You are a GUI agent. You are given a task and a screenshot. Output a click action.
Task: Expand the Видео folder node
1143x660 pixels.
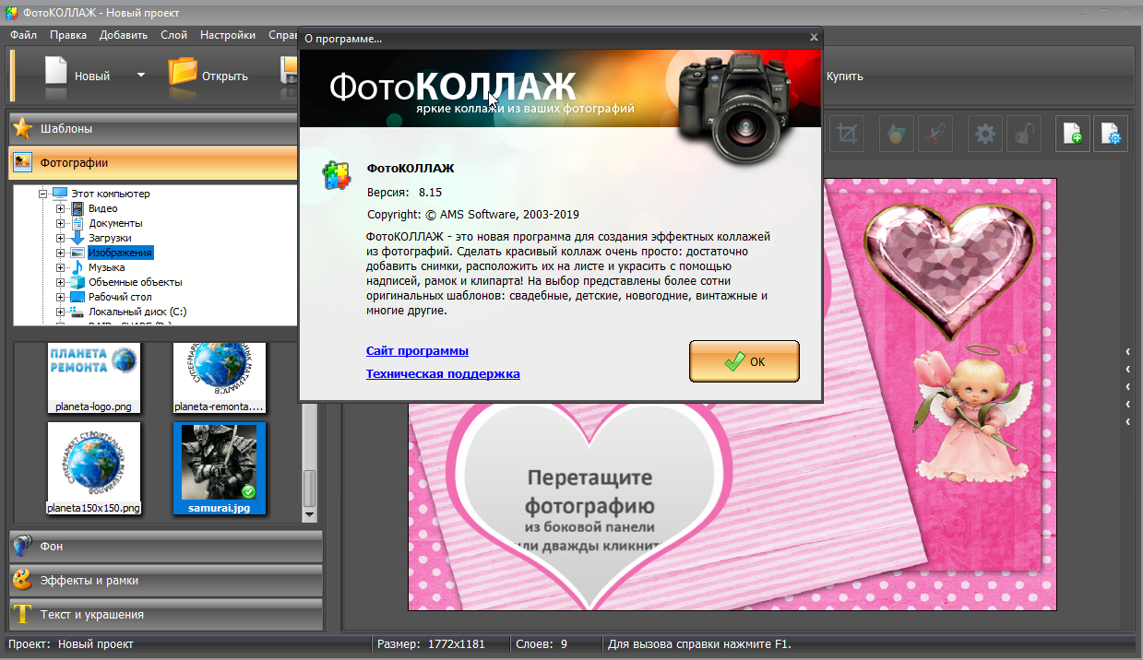coord(61,208)
